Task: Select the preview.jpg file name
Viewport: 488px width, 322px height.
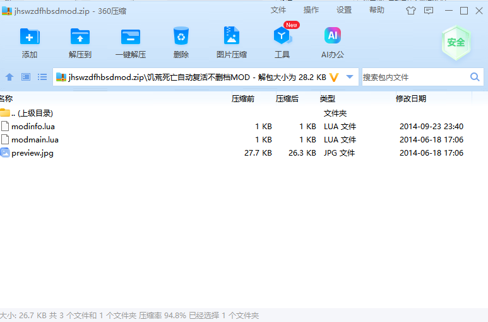Action: tap(32, 153)
